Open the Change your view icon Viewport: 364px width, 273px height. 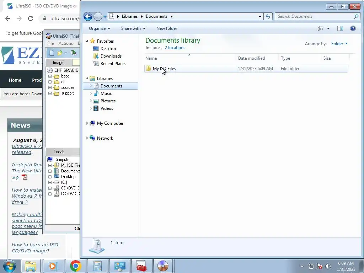(x=321, y=28)
